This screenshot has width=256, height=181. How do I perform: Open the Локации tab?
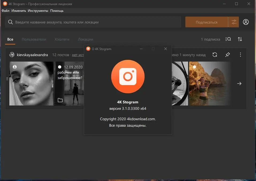[85, 39]
